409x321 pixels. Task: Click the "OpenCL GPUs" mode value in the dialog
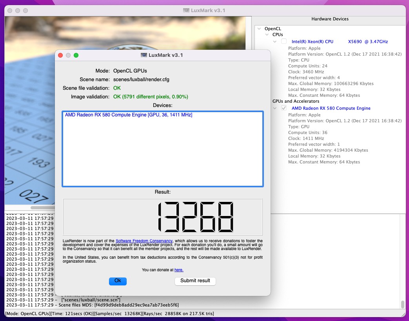[130, 71]
